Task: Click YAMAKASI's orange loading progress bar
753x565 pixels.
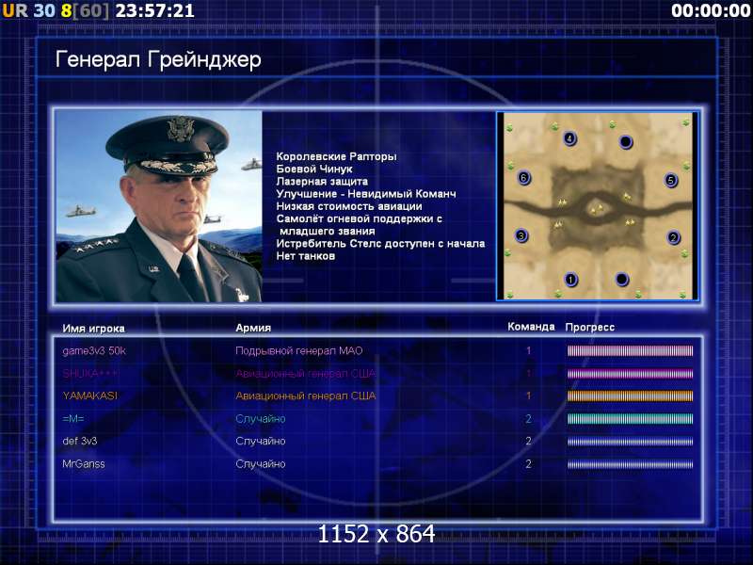Action: pyautogui.click(x=630, y=395)
